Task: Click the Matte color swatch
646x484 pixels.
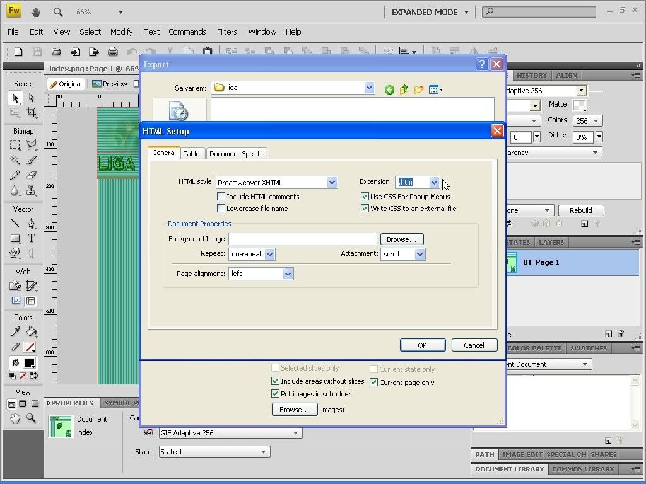Action: pos(580,105)
